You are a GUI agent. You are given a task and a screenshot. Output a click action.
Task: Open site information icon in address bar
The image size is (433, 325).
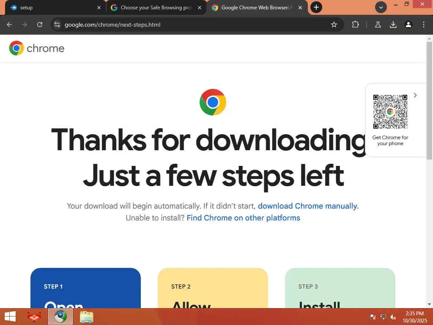click(x=57, y=25)
